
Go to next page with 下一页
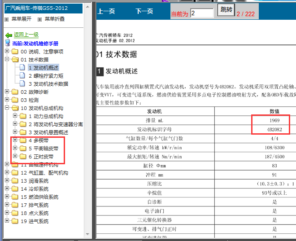click(x=144, y=11)
